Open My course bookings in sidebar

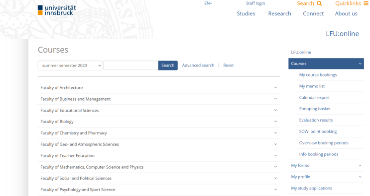pyautogui.click(x=318, y=75)
